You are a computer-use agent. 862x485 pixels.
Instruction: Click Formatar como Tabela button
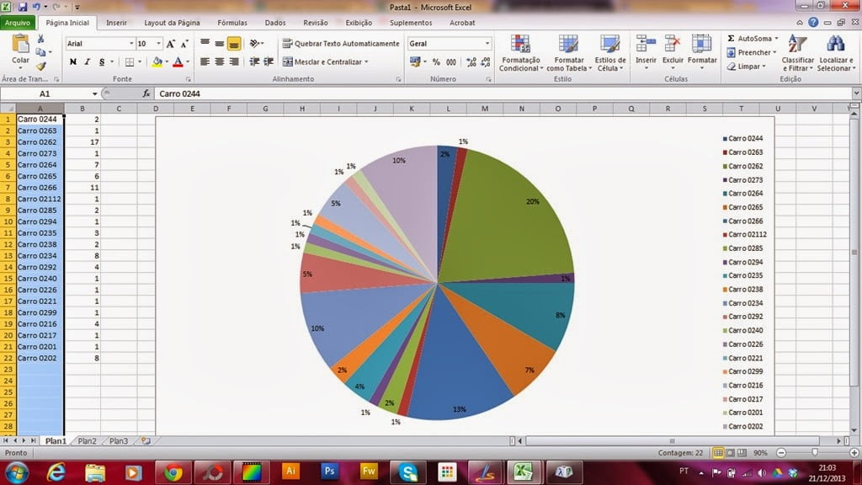(x=568, y=53)
